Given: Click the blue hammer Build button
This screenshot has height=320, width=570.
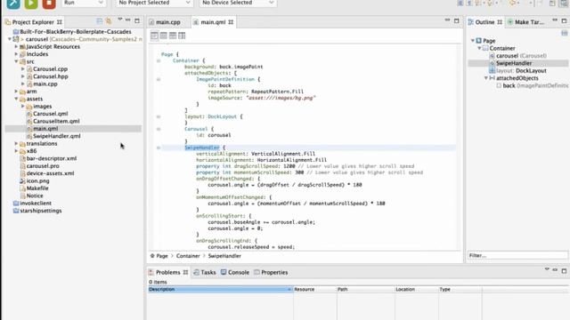Looking at the screenshot, I should point(13,4).
